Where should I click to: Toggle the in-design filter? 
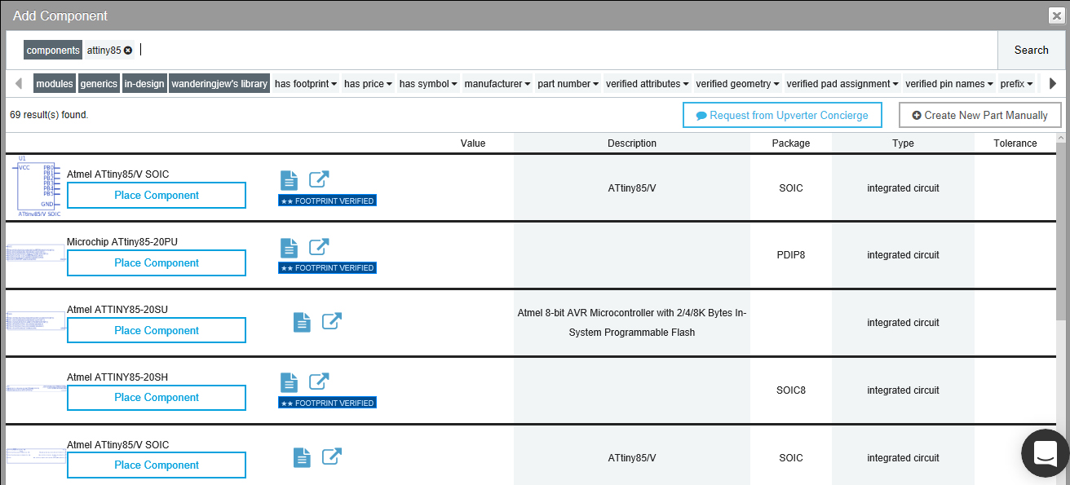point(144,84)
